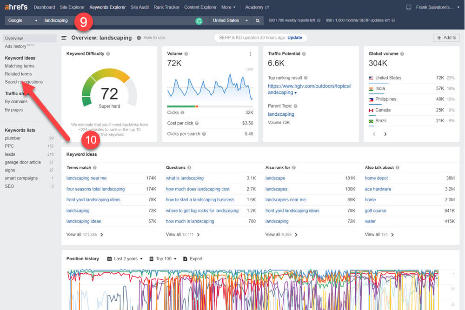The width and height of the screenshot is (465, 310).
Task: Click the monthly SERP updates help icon
Action: pyautogui.click(x=393, y=20)
